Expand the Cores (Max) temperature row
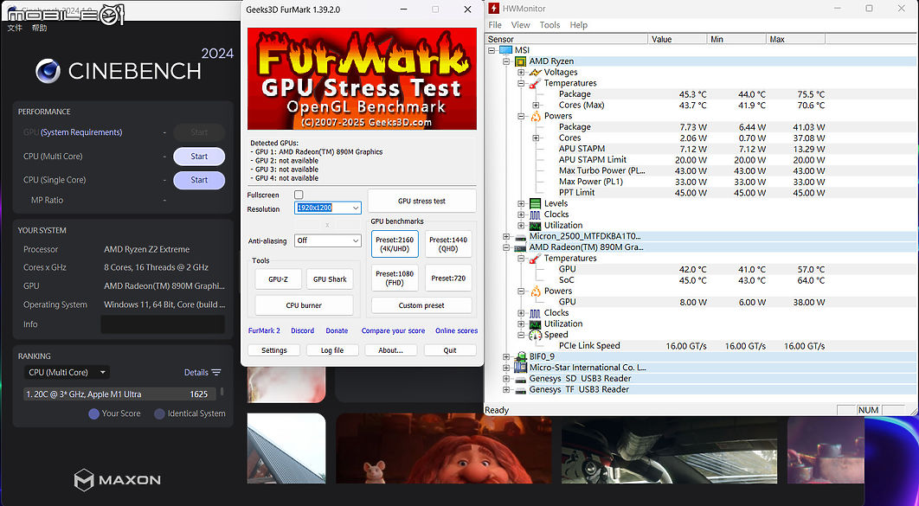 pos(536,106)
